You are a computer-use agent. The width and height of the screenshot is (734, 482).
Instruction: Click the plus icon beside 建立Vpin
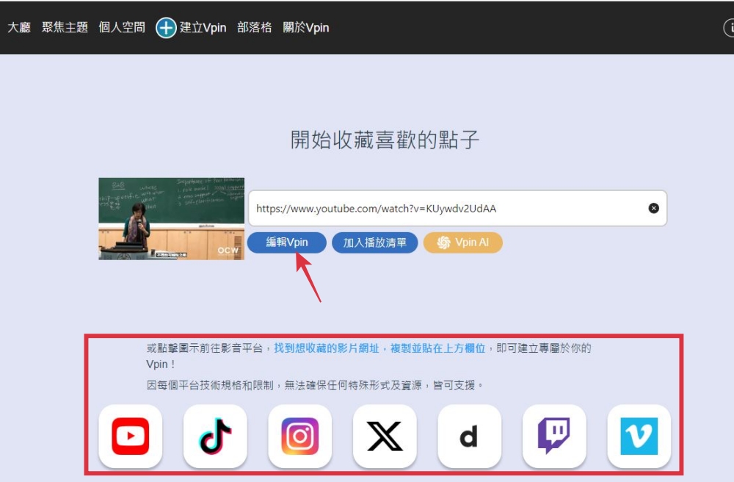coord(166,28)
